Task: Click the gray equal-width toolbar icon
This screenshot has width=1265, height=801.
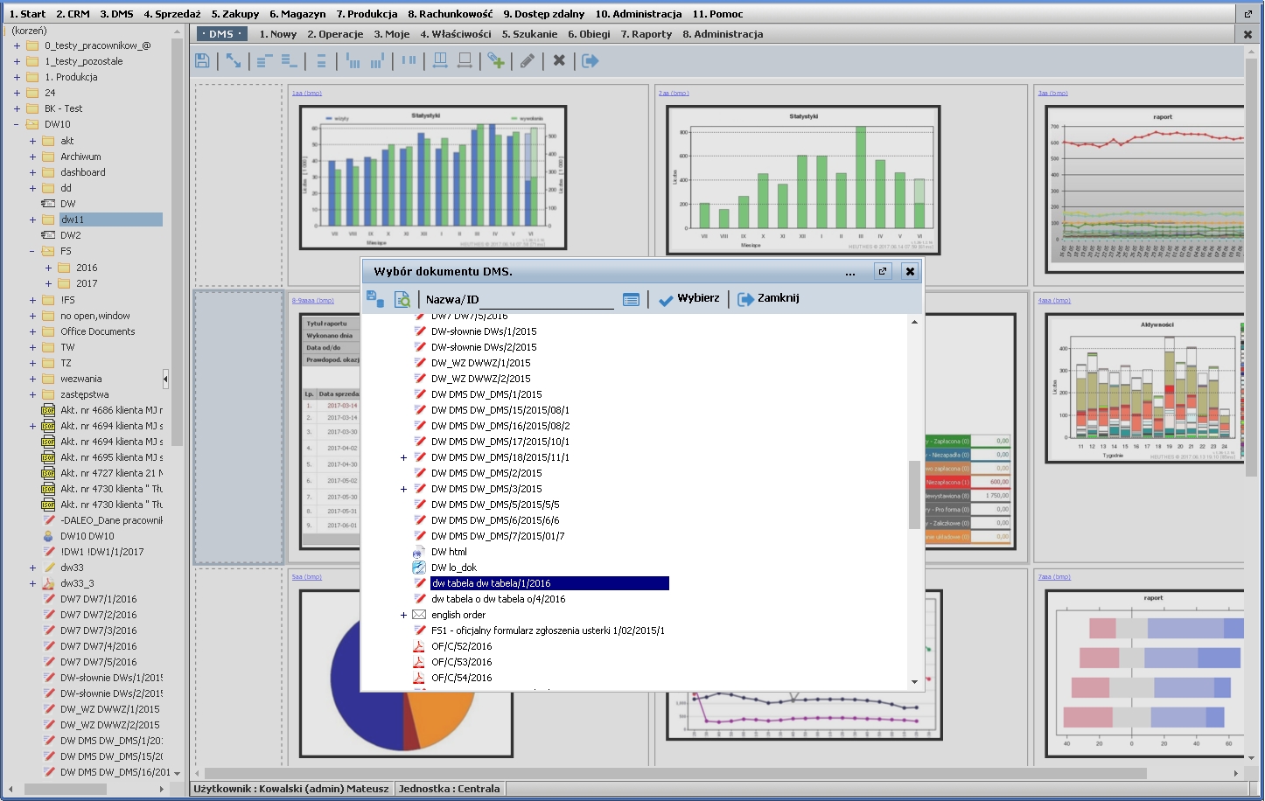Action: 465,60
